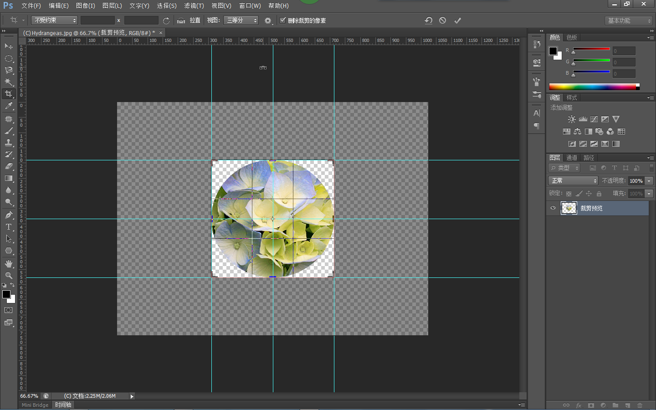Toggle lock image pixels
The width and height of the screenshot is (656, 410).
click(x=579, y=194)
